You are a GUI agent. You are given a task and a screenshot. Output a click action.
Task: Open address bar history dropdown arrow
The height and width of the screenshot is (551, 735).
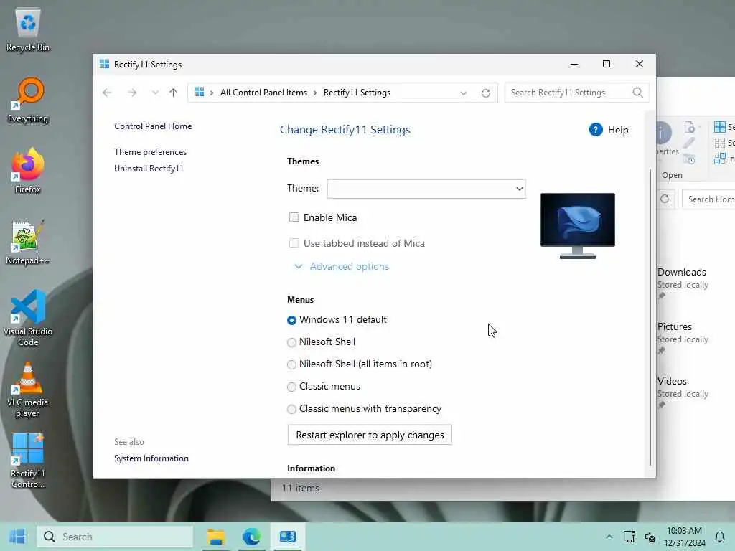(464, 93)
